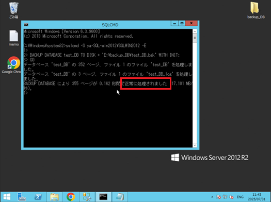The image size is (271, 202).
Task: Open the clock showing 11:43
Action: [257, 197]
